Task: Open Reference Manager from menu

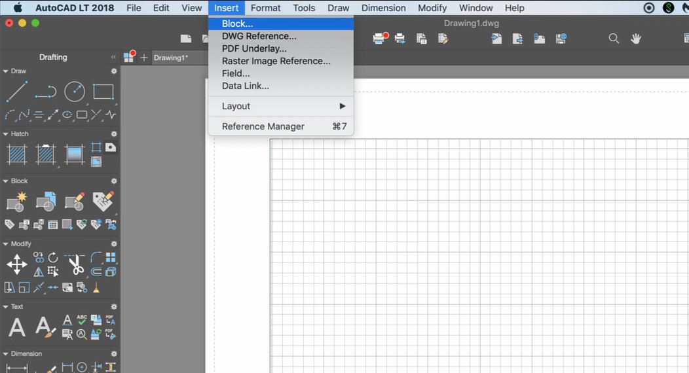Action: pos(281,126)
